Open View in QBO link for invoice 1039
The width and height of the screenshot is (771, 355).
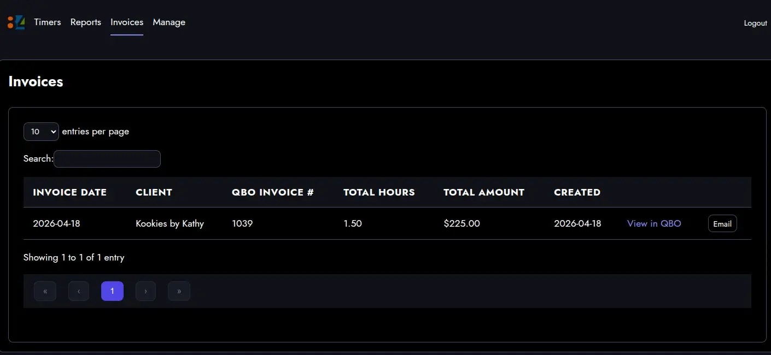654,223
